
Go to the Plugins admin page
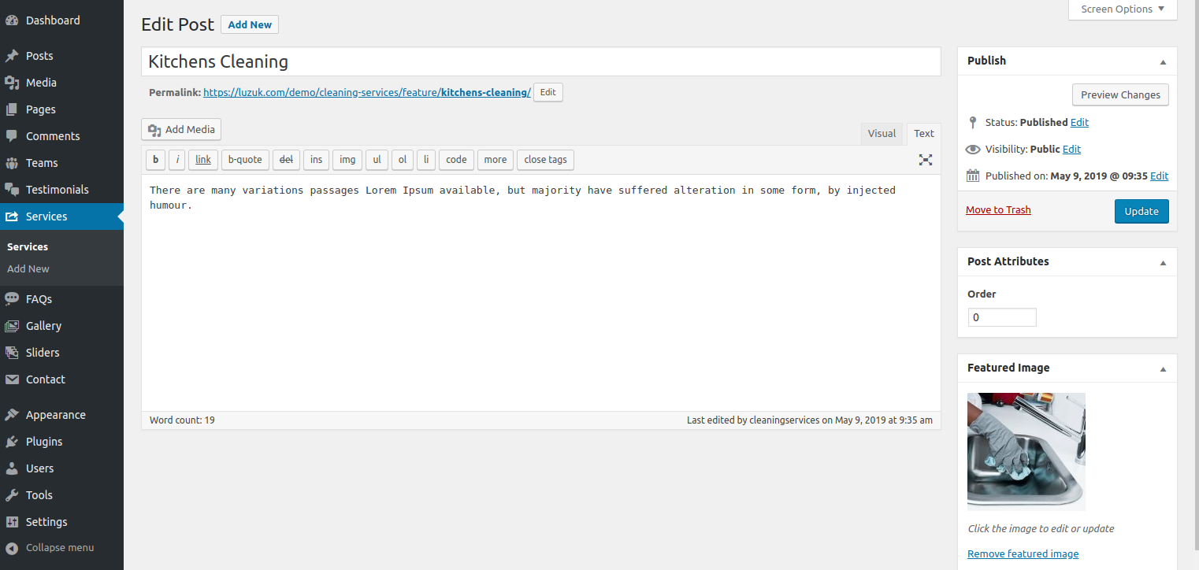43,442
